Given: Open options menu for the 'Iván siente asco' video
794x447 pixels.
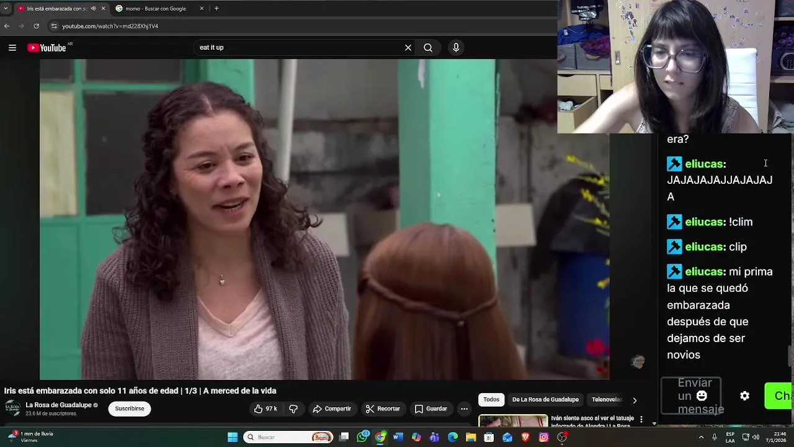Looking at the screenshot, I should [x=641, y=420].
